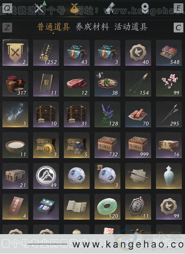Switch to the 普通道具 tab
This screenshot has height=254, width=185.
click(53, 27)
